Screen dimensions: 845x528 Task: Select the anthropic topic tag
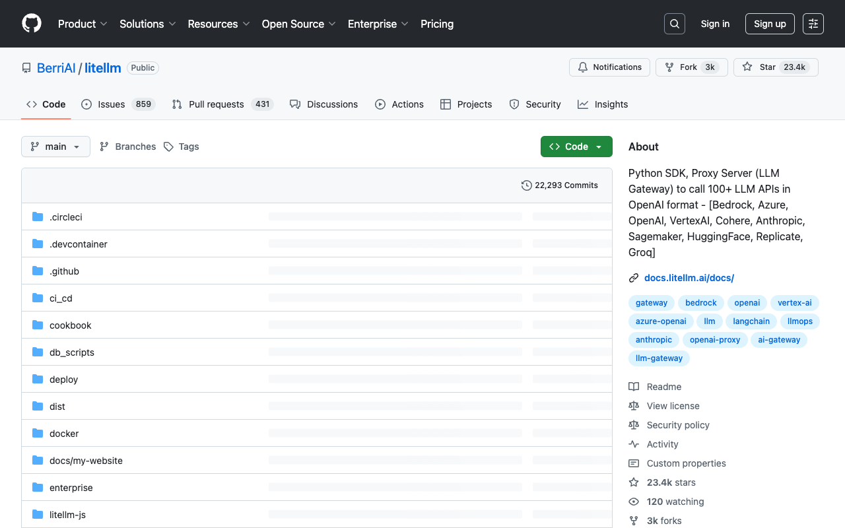[654, 340]
